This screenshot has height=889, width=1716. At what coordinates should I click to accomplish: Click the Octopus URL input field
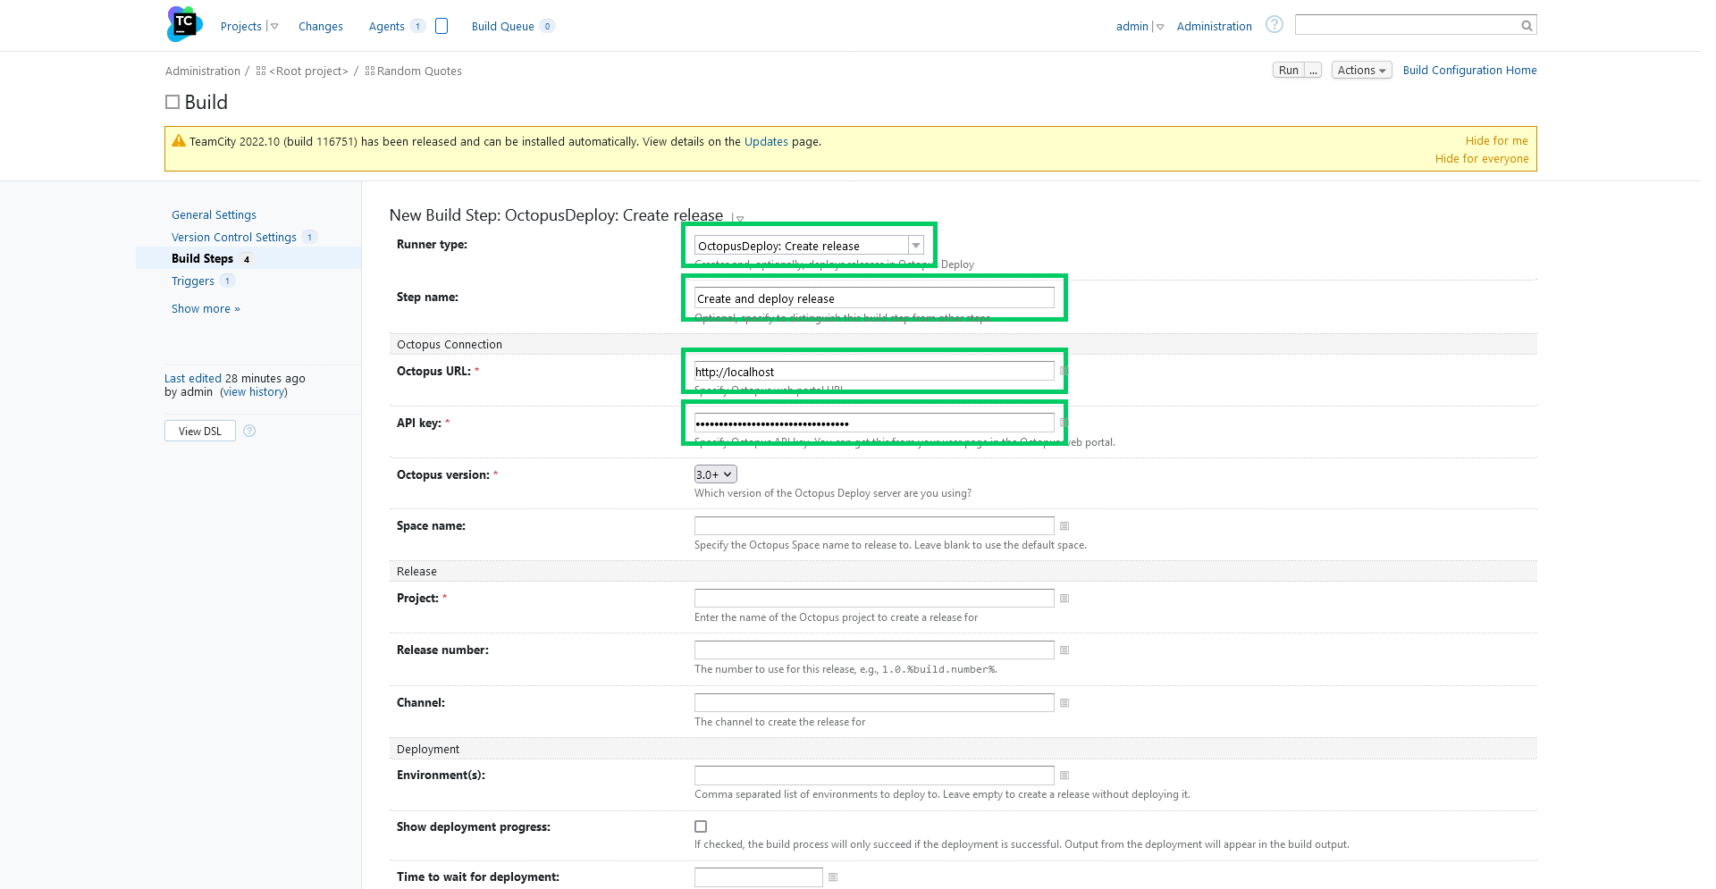pyautogui.click(x=874, y=372)
